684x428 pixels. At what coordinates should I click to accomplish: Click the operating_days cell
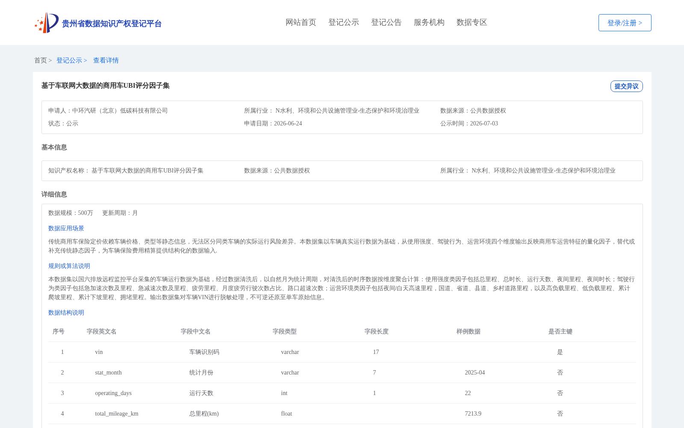coord(113,393)
